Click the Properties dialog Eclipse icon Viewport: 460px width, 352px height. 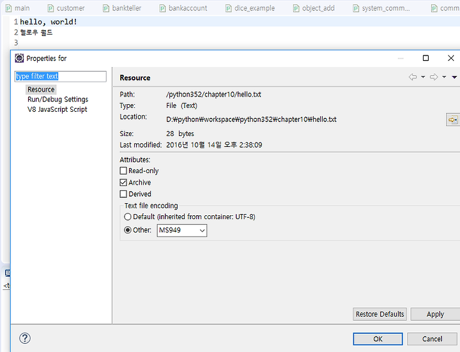click(x=19, y=58)
